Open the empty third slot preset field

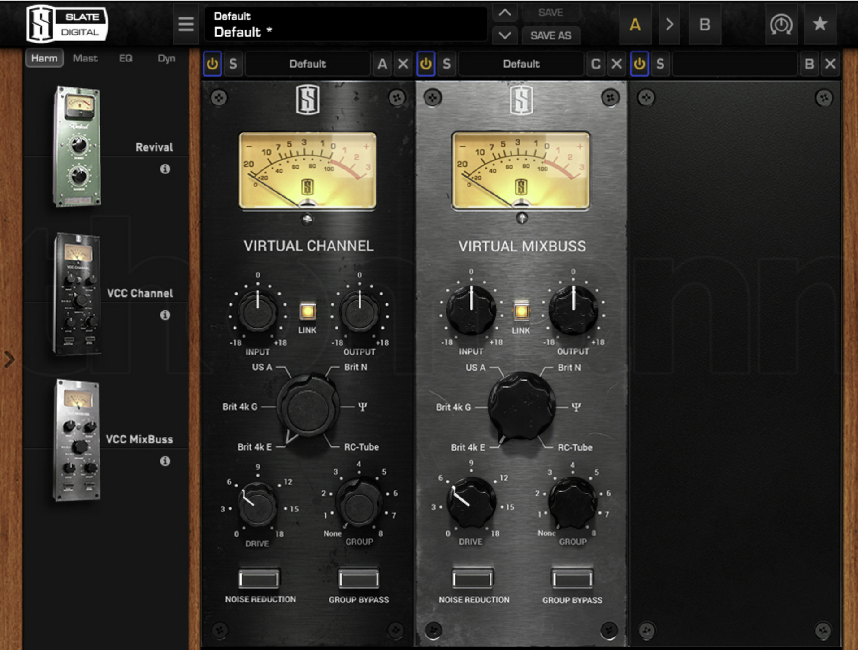(735, 64)
